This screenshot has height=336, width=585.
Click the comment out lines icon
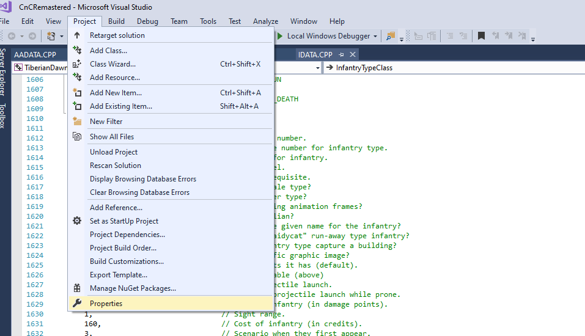[450, 36]
